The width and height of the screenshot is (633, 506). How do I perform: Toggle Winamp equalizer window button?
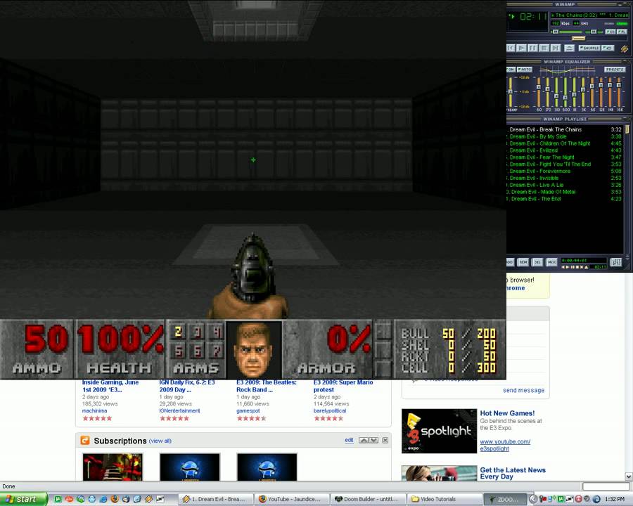coord(610,32)
